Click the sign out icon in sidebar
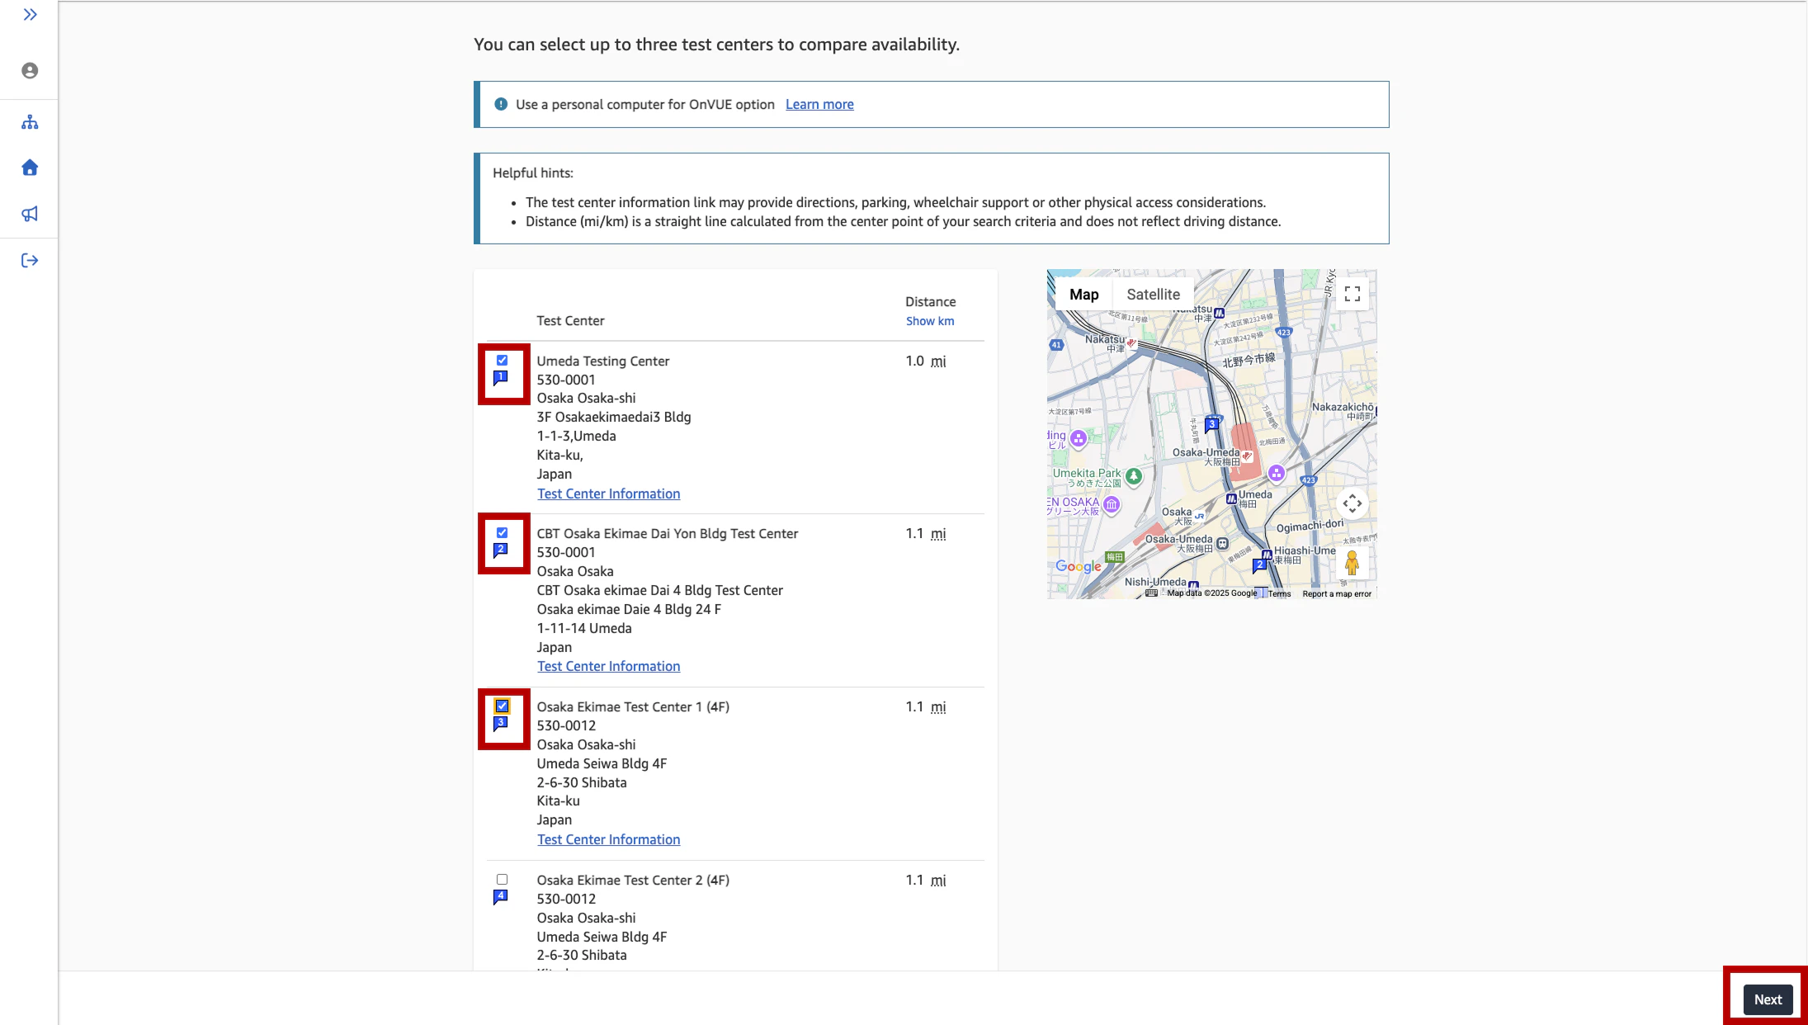 [30, 261]
